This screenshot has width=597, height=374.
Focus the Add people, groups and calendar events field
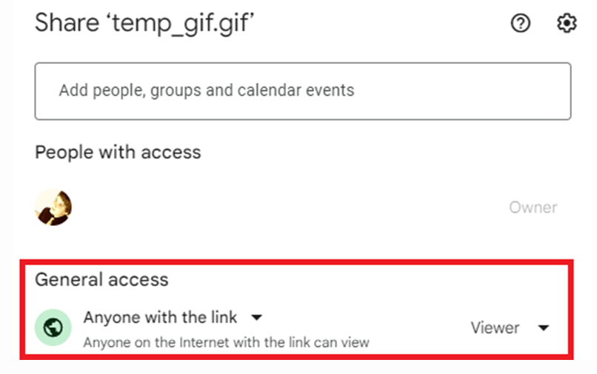click(x=302, y=91)
